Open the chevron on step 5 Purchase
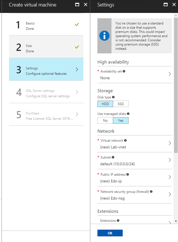This screenshot has width=178, height=242. (77, 114)
